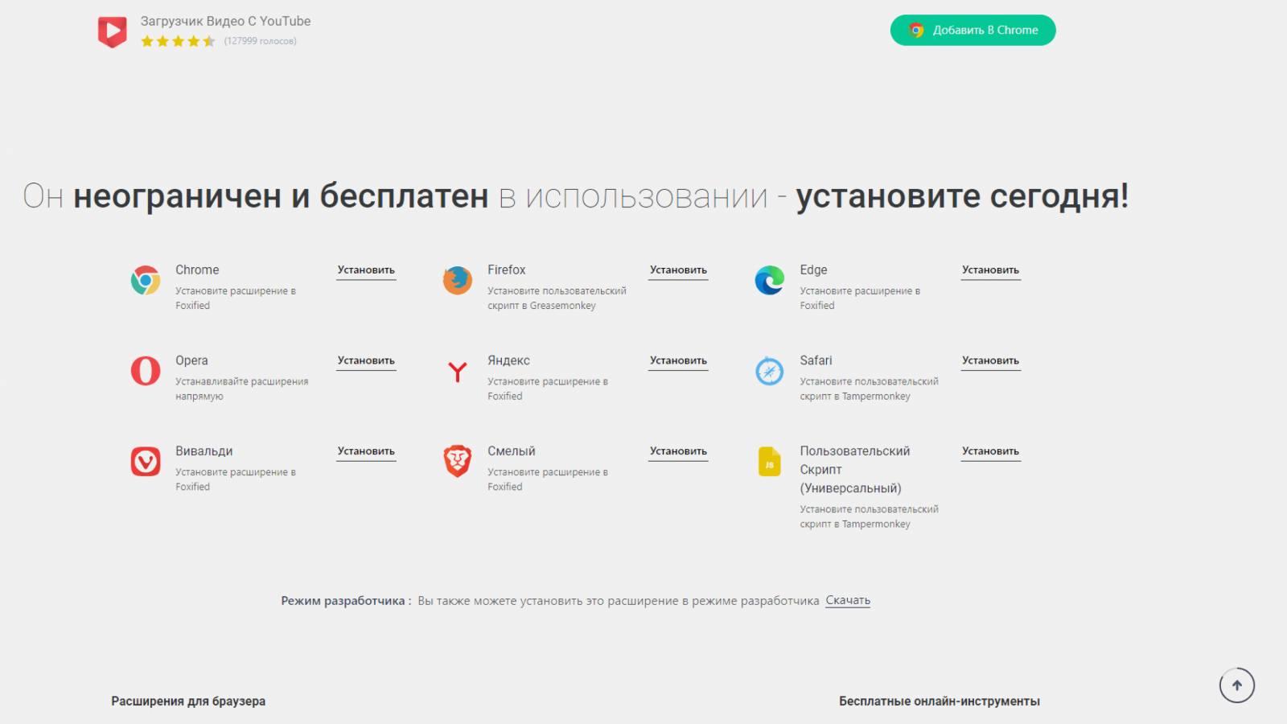1287x724 pixels.
Task: Click the Firefox browser icon
Action: 458,280
